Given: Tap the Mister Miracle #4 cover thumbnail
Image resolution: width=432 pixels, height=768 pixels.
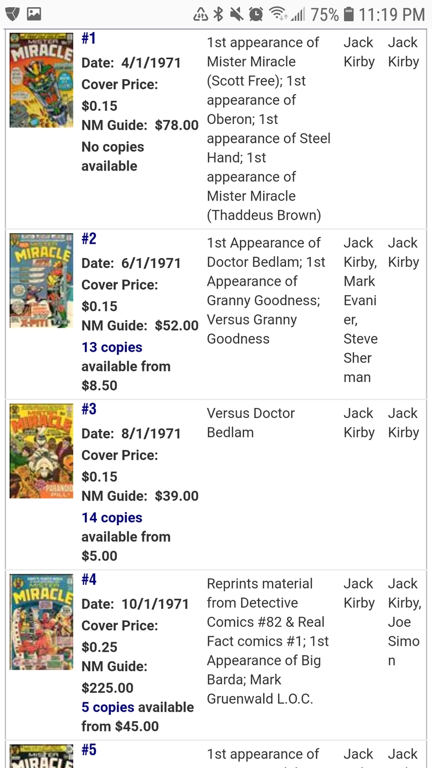Looking at the screenshot, I should pos(42,622).
